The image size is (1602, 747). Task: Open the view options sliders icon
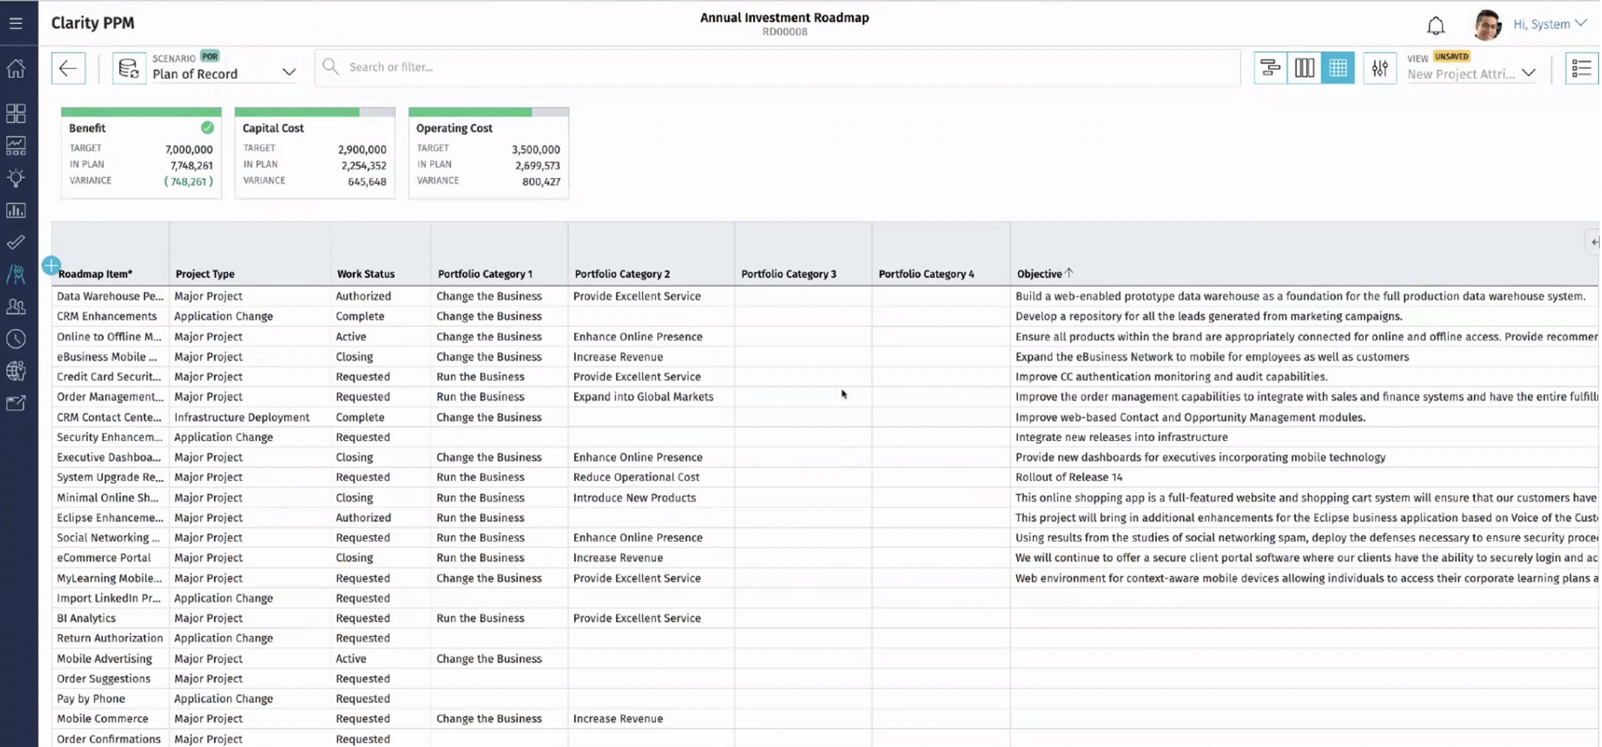click(x=1380, y=68)
